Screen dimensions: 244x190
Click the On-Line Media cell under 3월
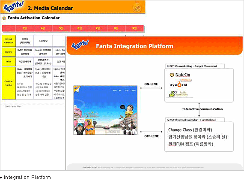(x=25, y=83)
